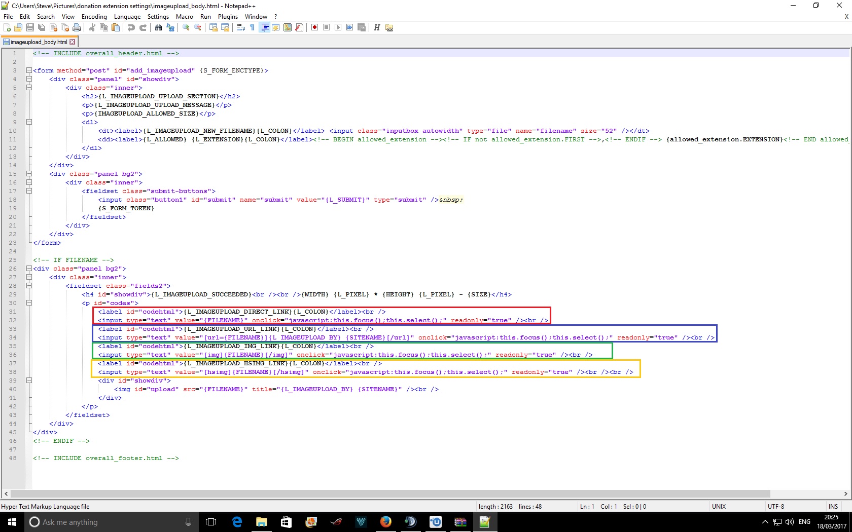The height and width of the screenshot is (532, 852).
Task: Close the imageupload_body.html tab
Action: tap(73, 42)
